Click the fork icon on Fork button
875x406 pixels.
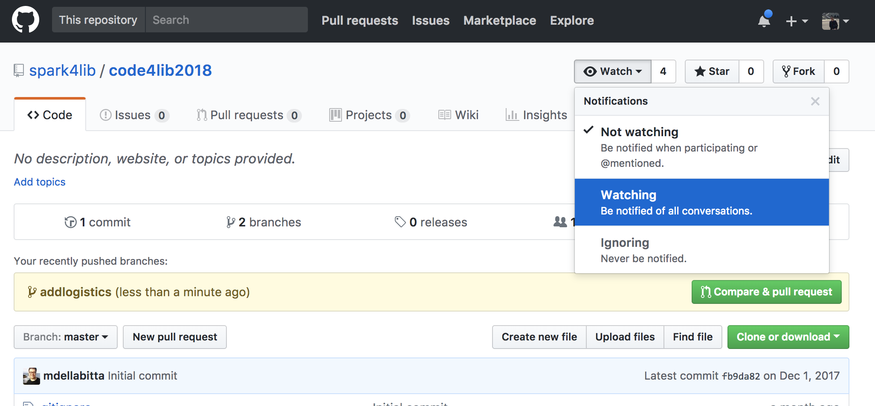tap(786, 71)
